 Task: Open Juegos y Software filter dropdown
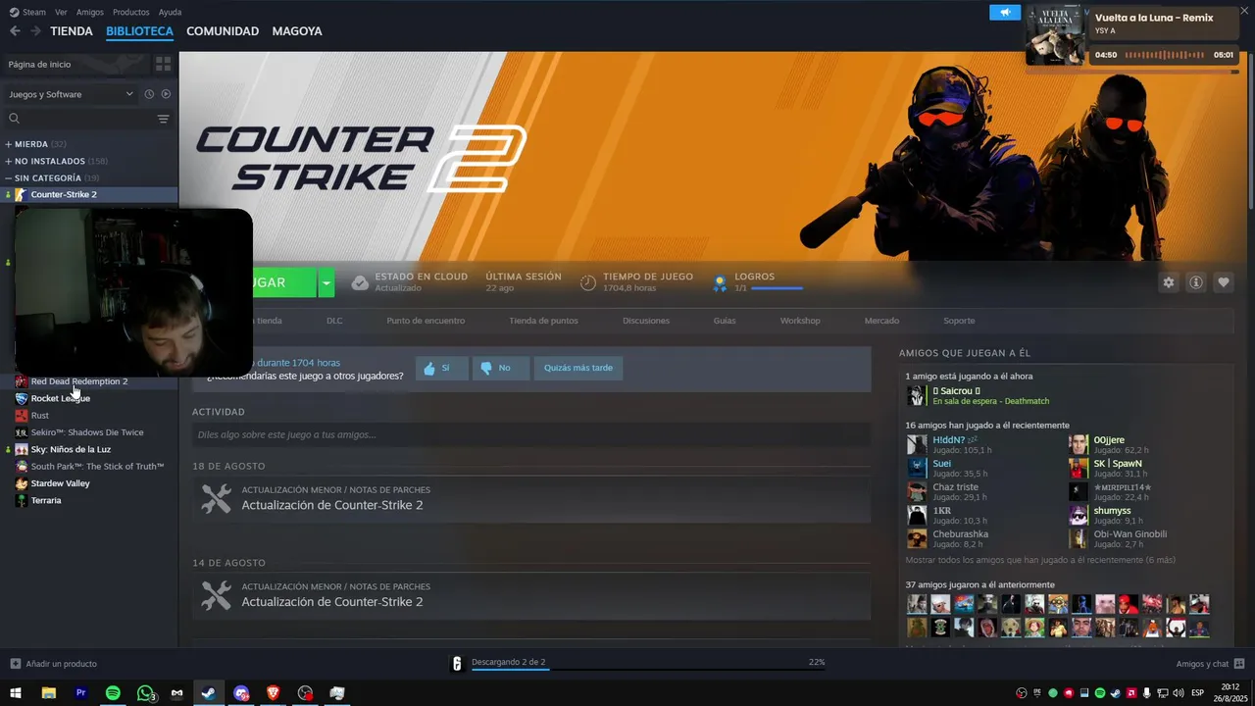(x=71, y=94)
